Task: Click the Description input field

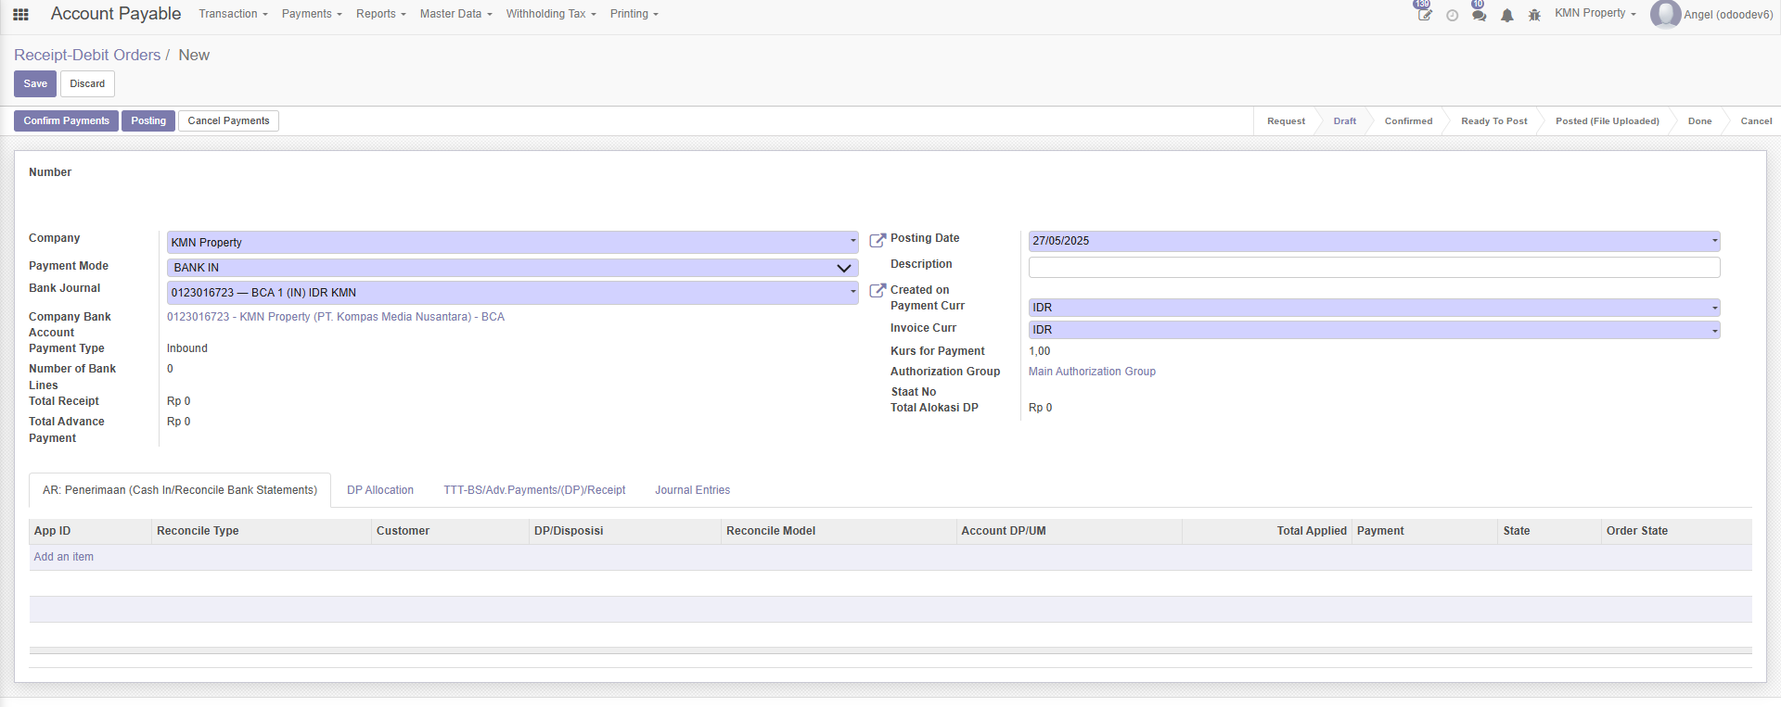Action: (x=1374, y=267)
